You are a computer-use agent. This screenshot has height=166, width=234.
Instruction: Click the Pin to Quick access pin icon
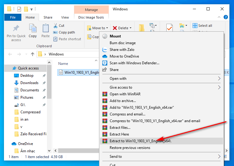tap(16, 28)
